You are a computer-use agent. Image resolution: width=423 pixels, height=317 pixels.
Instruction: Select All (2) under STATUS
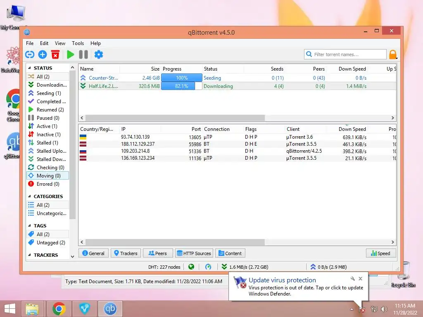tap(48, 76)
